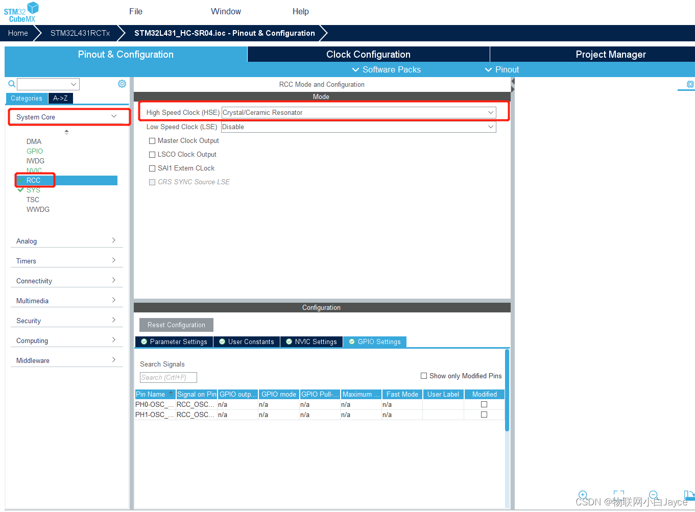Click the chip view icon at top right
Viewport: 695px width, 512px height.
690,84
